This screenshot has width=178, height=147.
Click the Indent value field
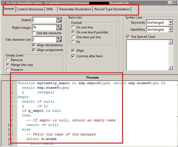coord(44,20)
